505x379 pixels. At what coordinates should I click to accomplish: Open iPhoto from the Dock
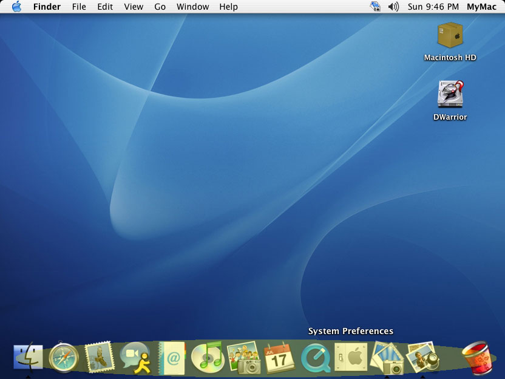243,357
